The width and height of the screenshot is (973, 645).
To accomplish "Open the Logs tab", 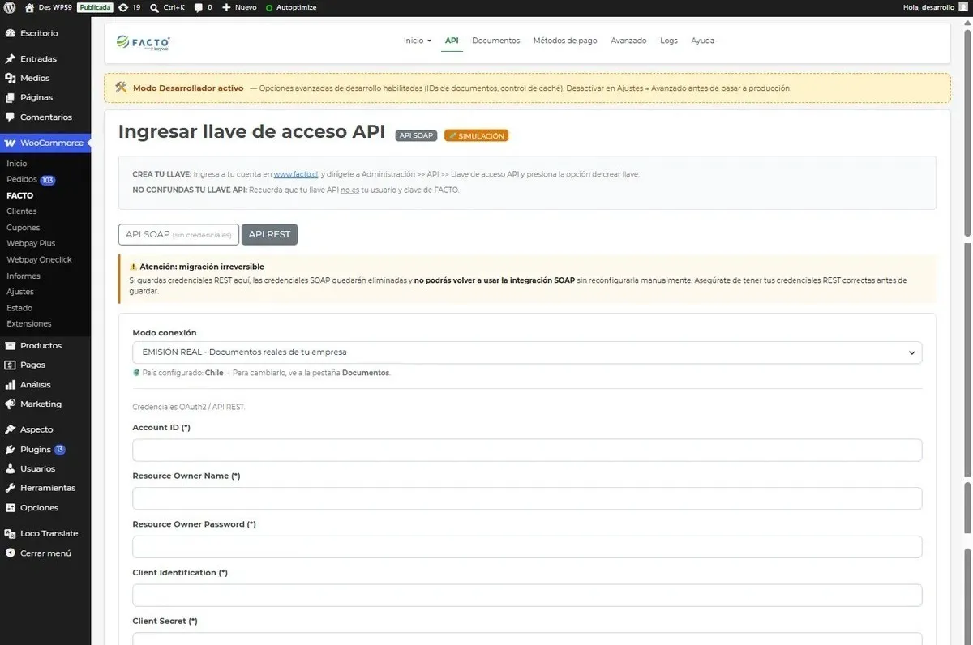I will tap(669, 41).
